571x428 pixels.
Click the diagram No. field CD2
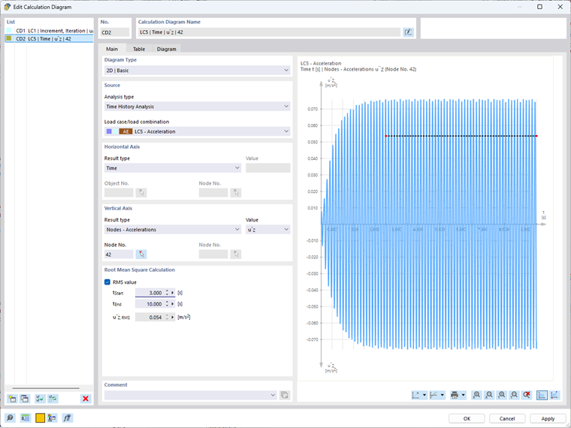(115, 32)
